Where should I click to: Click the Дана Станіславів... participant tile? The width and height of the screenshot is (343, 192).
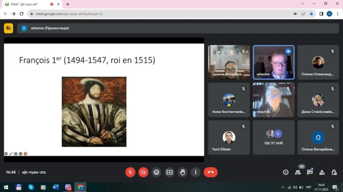pyautogui.click(x=318, y=100)
